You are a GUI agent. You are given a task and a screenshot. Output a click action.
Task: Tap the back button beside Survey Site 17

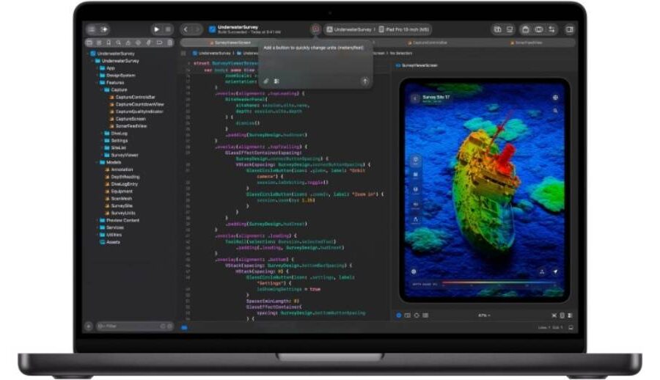point(414,98)
